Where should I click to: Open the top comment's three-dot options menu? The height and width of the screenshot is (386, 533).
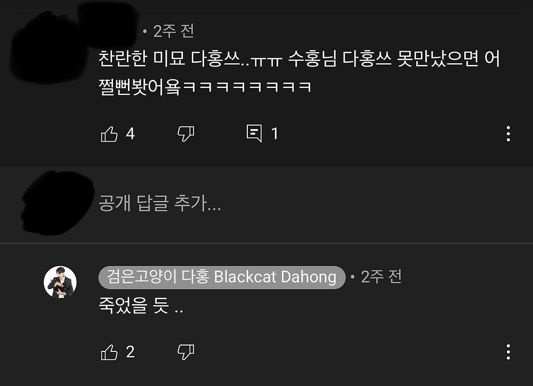point(508,134)
